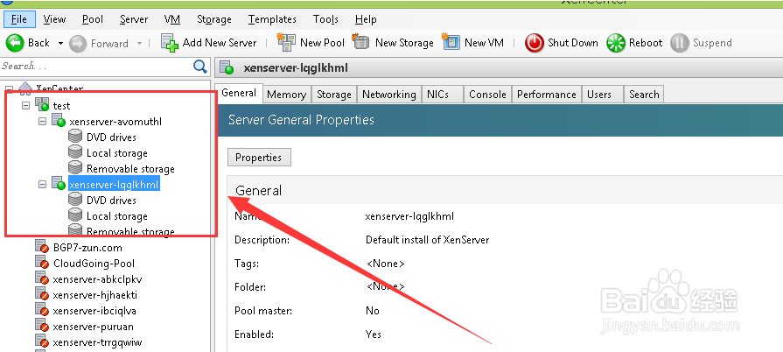Open the Server menu
Screen dimensions: 783x352
tap(134, 19)
